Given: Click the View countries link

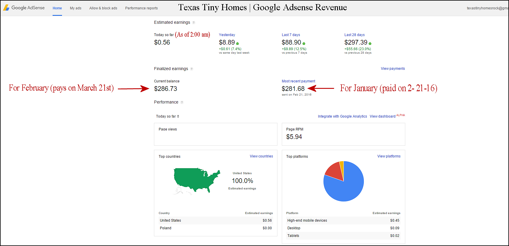Looking at the screenshot, I should coord(261,156).
